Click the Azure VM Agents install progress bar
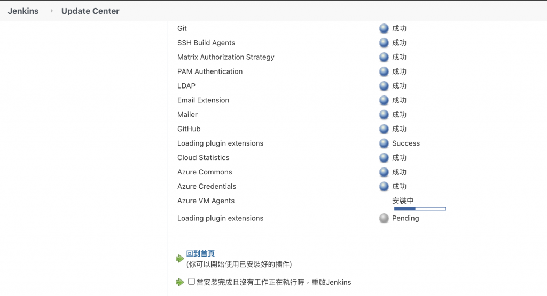This screenshot has height=296, width=547. (x=420, y=209)
